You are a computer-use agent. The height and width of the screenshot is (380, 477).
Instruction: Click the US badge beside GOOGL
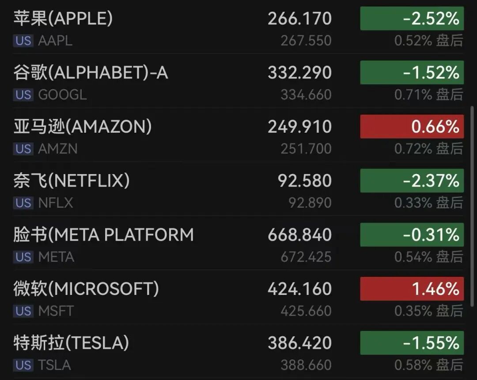23,95
